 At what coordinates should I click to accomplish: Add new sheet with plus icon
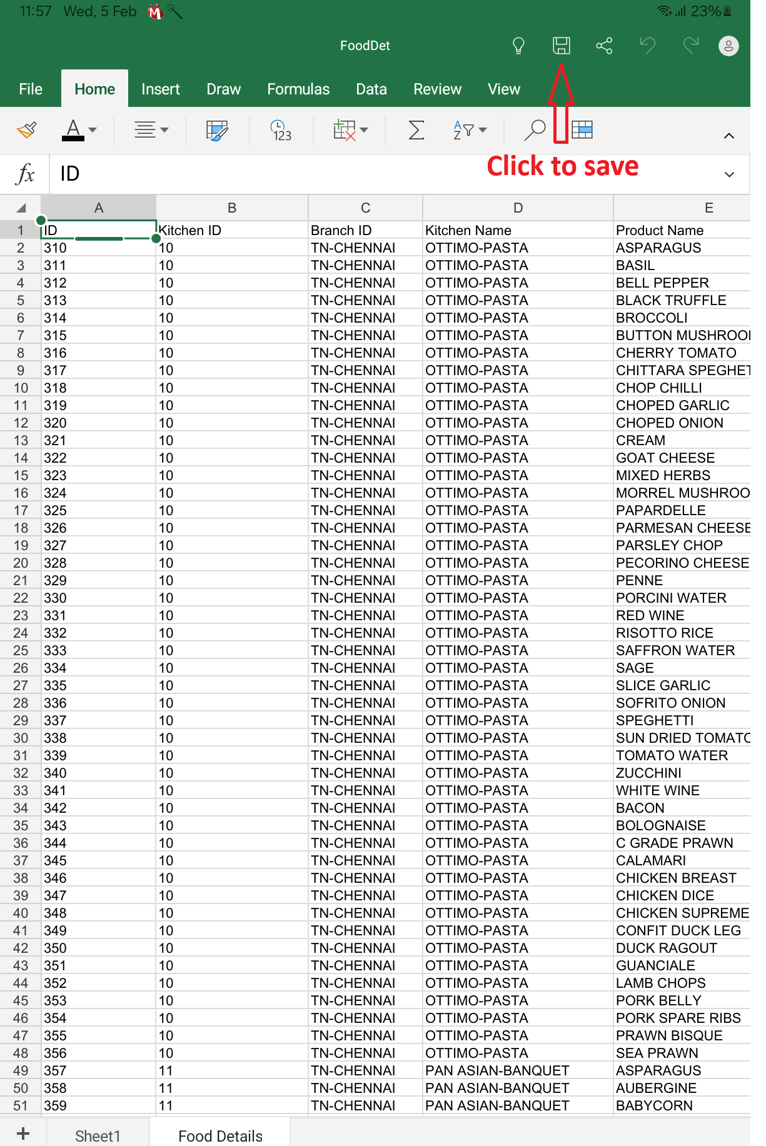[23, 1133]
